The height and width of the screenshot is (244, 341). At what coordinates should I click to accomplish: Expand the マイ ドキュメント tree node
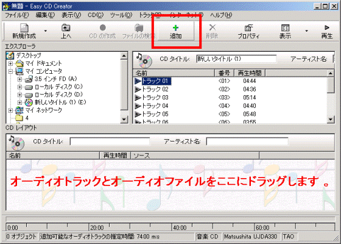coord(10,63)
